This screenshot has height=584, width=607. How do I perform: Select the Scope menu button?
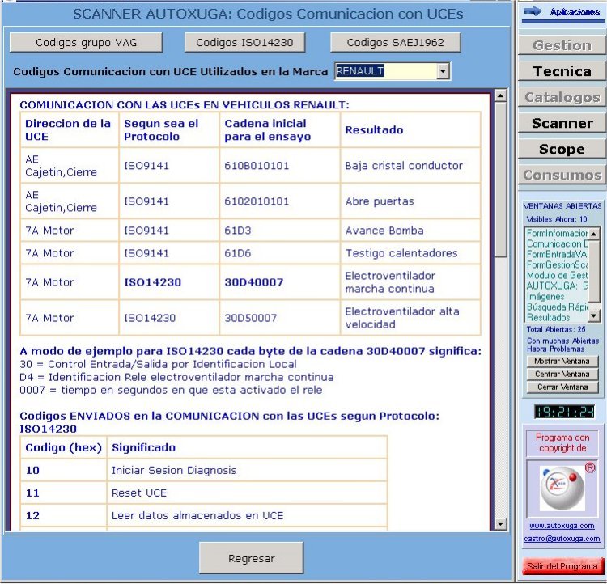click(562, 149)
